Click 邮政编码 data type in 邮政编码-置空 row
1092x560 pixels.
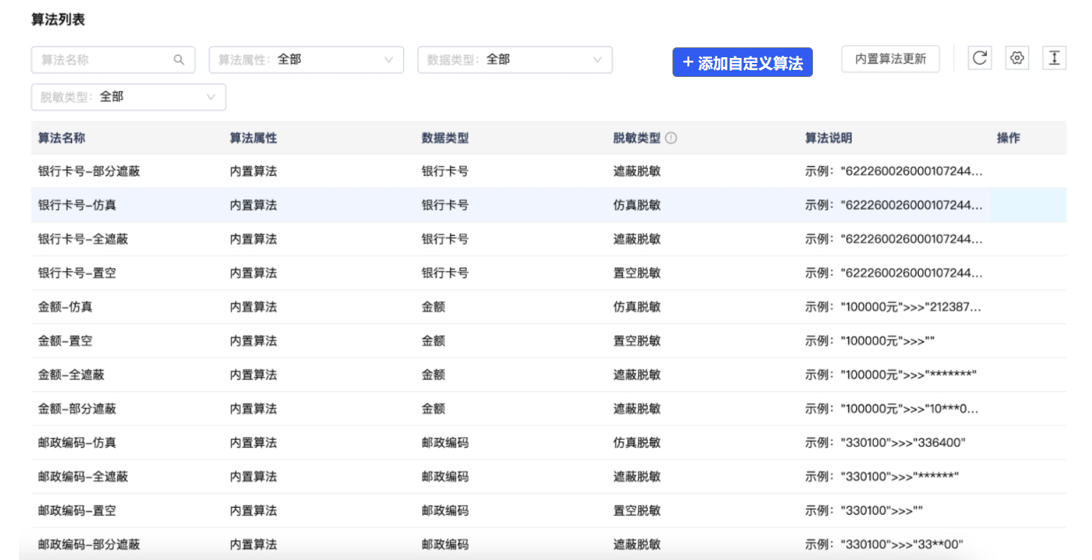pyautogui.click(x=445, y=511)
